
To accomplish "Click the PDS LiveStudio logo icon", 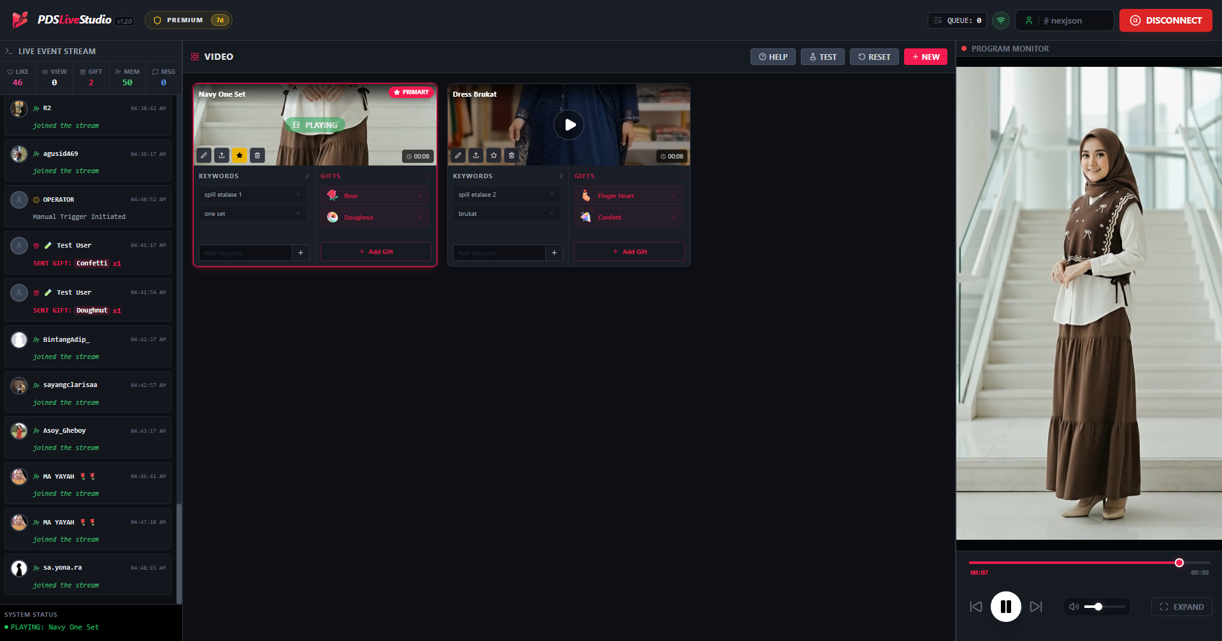I will pyautogui.click(x=19, y=20).
